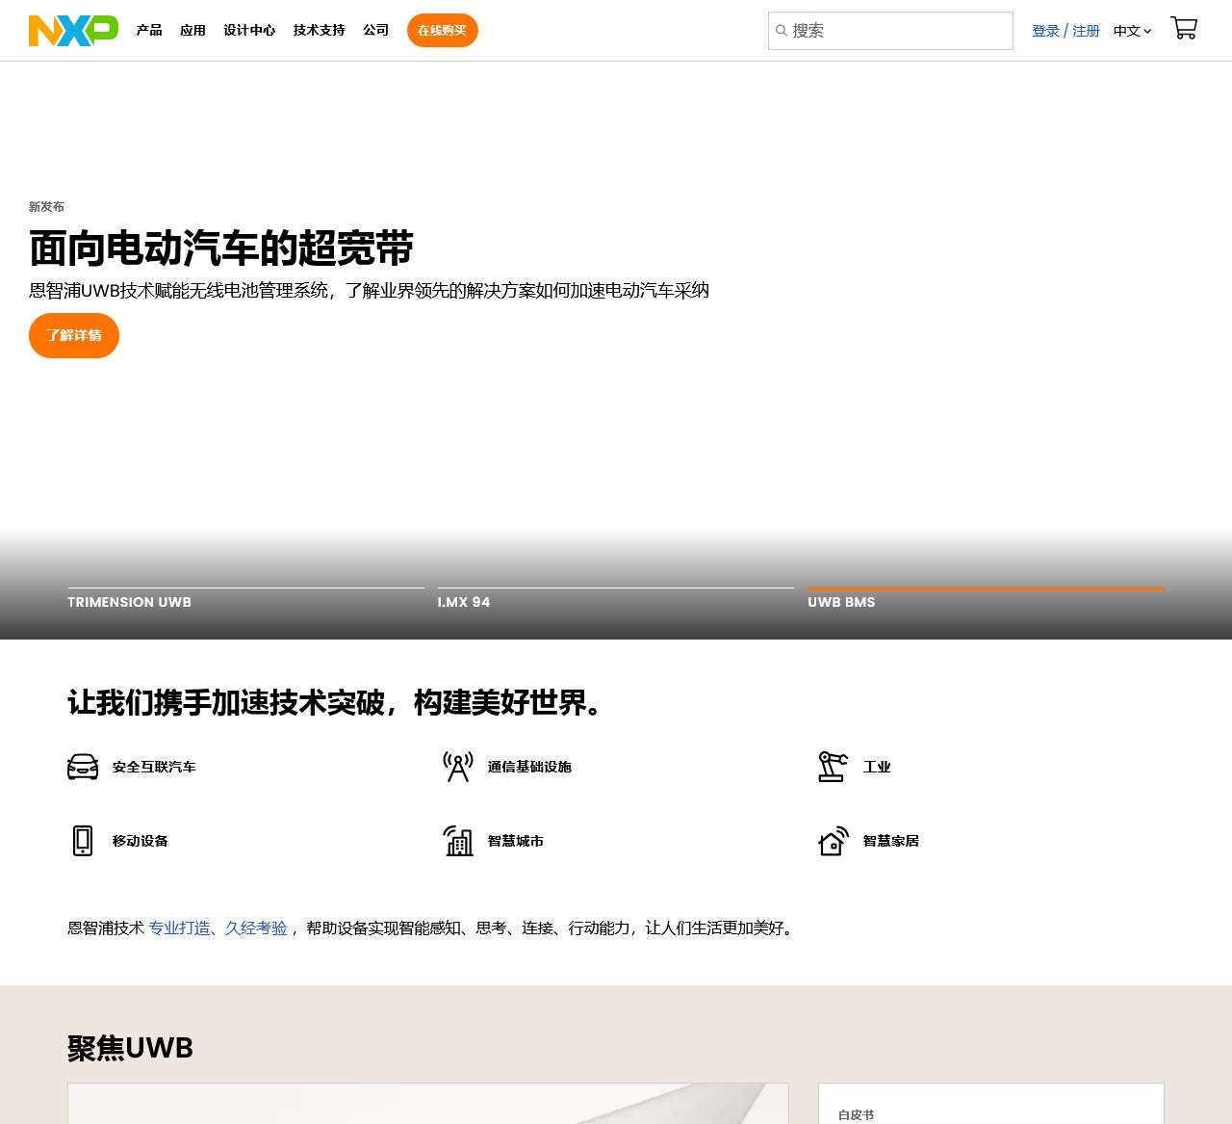Open the 移动设备 link
This screenshot has height=1124, width=1232.
pos(141,841)
